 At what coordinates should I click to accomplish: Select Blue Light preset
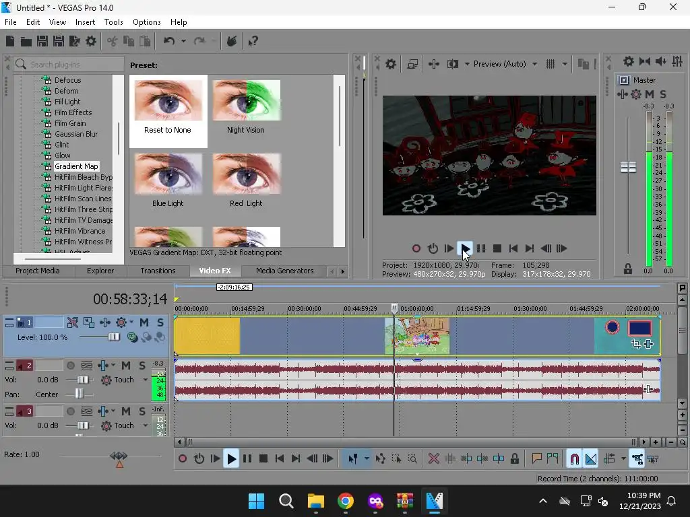click(168, 180)
